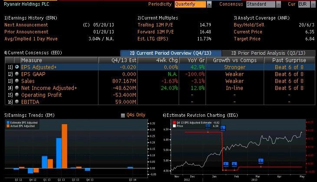Open the Periodicity Quarterly dropdown

tap(190, 4)
